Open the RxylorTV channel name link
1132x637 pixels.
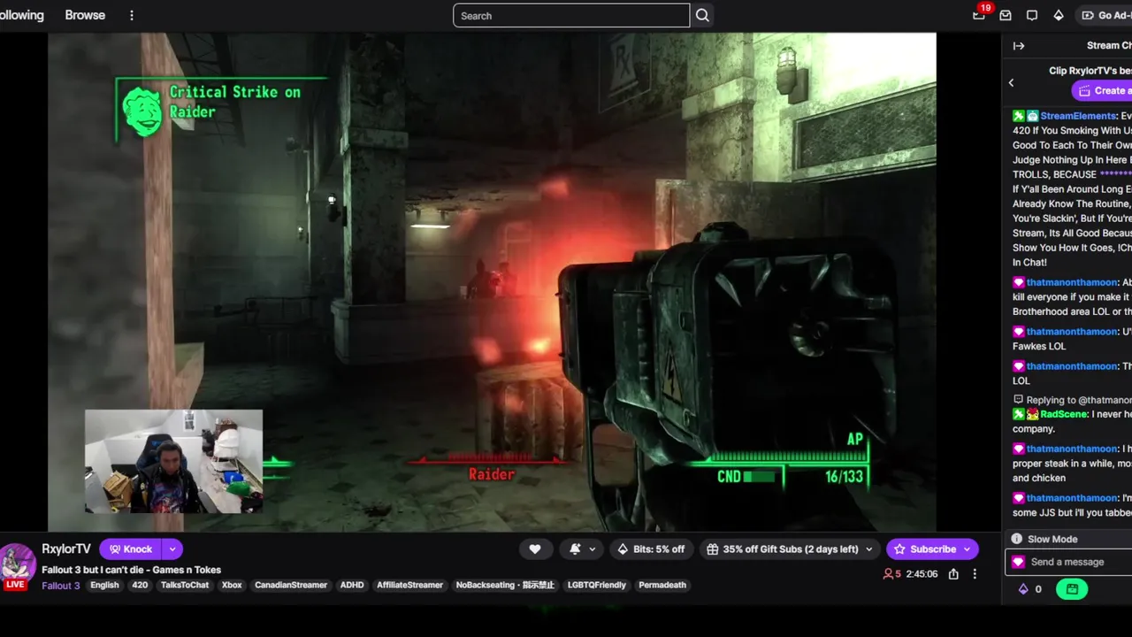(x=66, y=549)
